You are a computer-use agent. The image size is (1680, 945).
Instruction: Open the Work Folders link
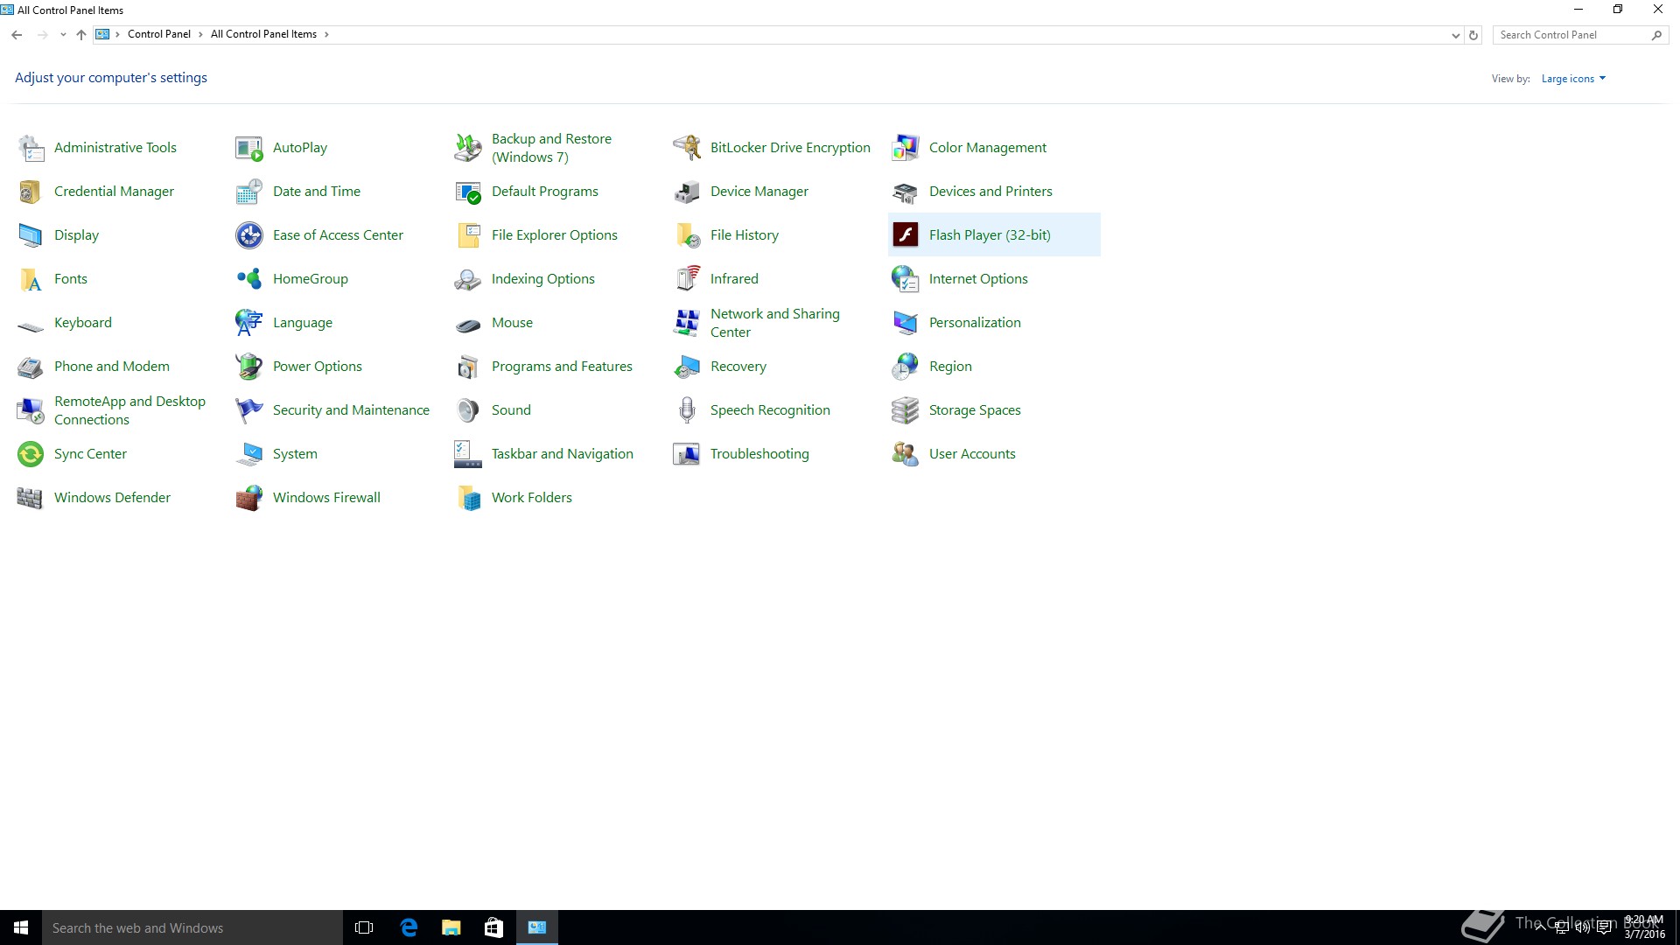[x=531, y=498]
